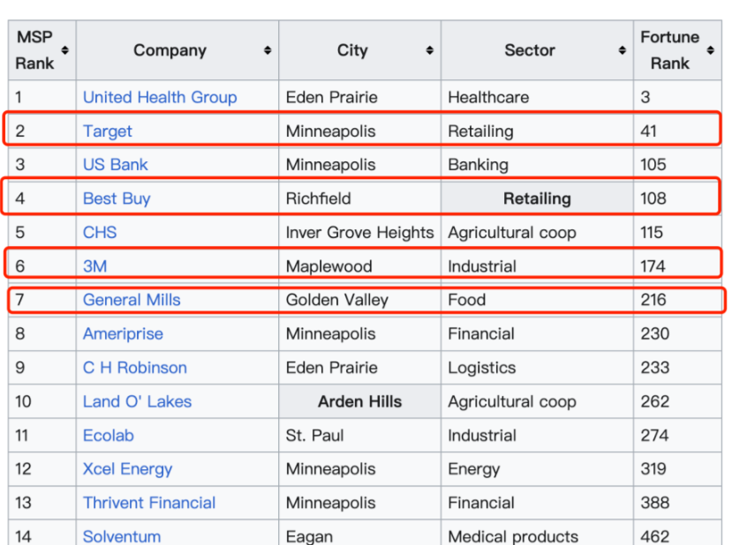The width and height of the screenshot is (732, 545).
Task: Open the Ameriprise link
Action: (x=124, y=334)
